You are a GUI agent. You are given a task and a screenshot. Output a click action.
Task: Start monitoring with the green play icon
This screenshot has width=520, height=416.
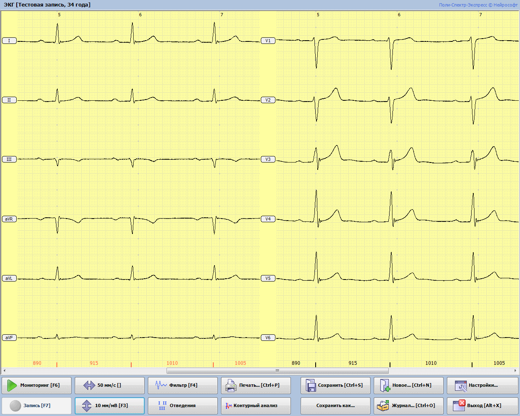tap(12, 385)
